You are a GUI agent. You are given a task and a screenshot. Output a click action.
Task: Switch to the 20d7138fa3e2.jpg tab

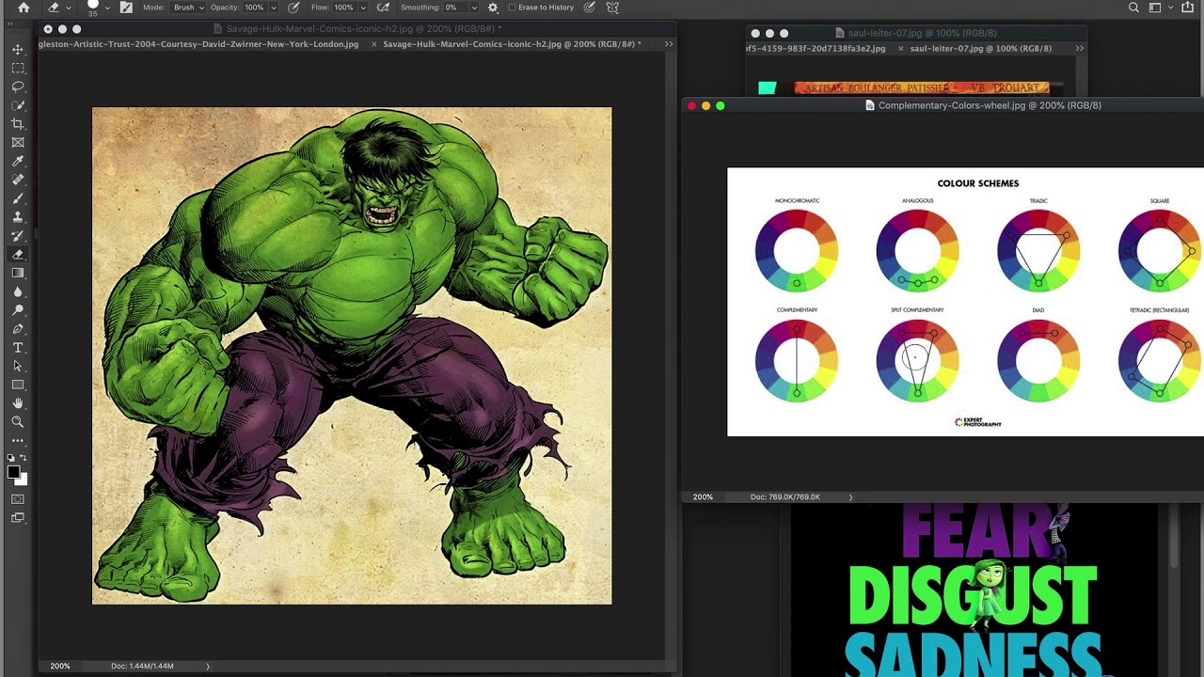(816, 48)
